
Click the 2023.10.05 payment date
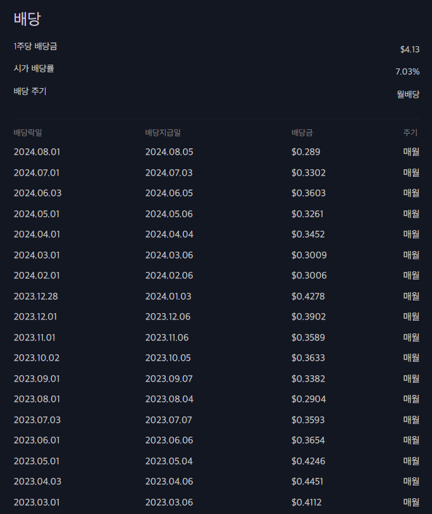(168, 358)
